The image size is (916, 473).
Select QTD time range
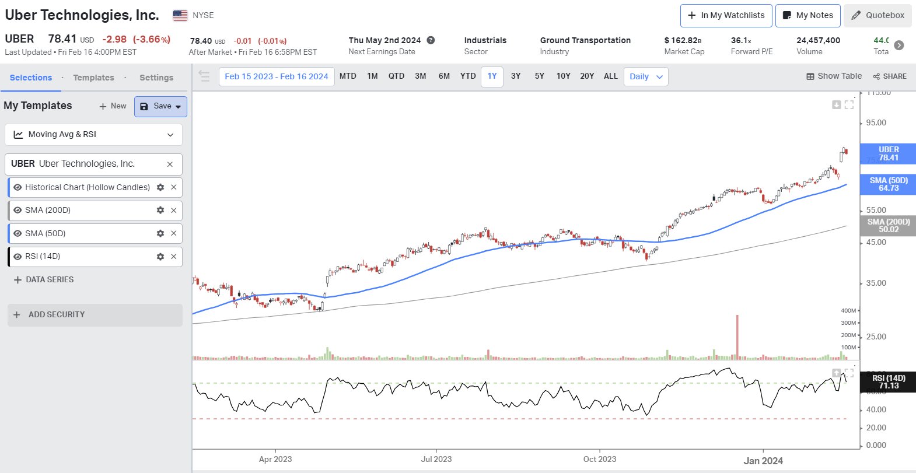click(x=396, y=76)
